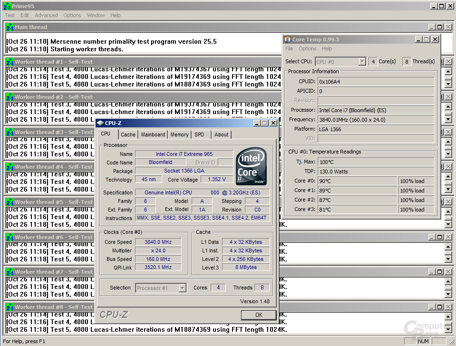Image resolution: width=456 pixels, height=346 pixels.
Task: Click the Core #1 100% load value
Action: tap(416, 191)
